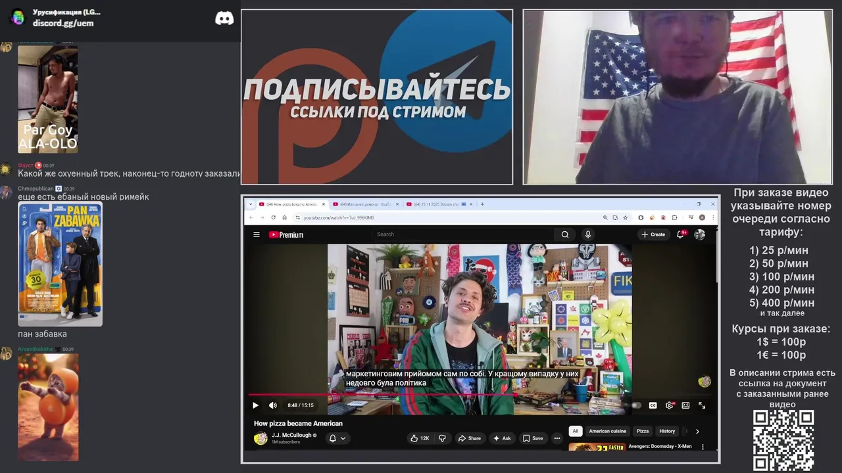The height and width of the screenshot is (473, 842).
Task: Open the orange cat image from Arsenlikaksha
Action: click(x=48, y=407)
